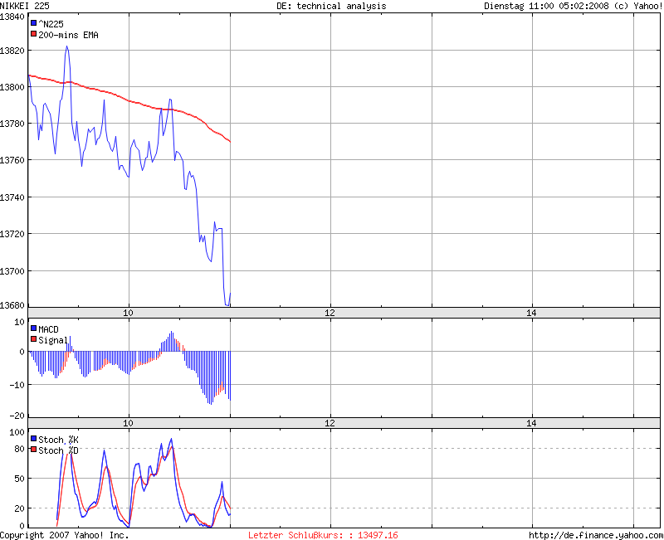Click the highest positive MACD histogram bar
664x540 pixels.
[x=172, y=341]
